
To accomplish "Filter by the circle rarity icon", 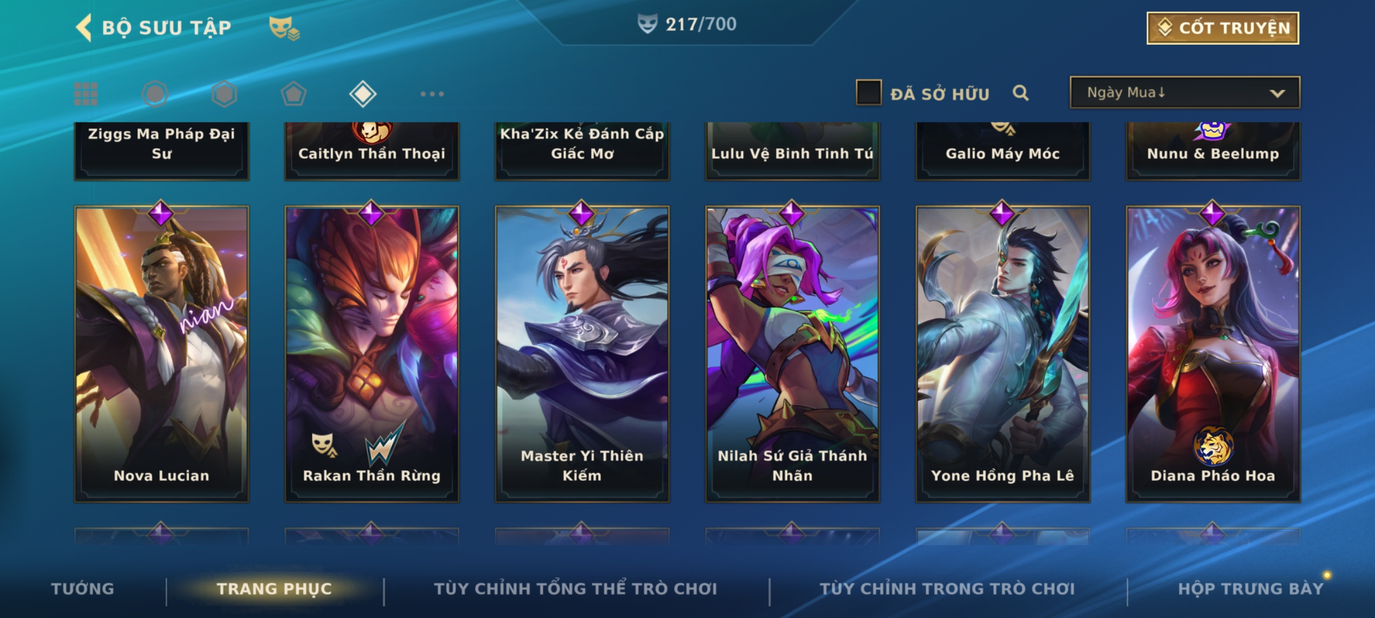I will coord(155,94).
